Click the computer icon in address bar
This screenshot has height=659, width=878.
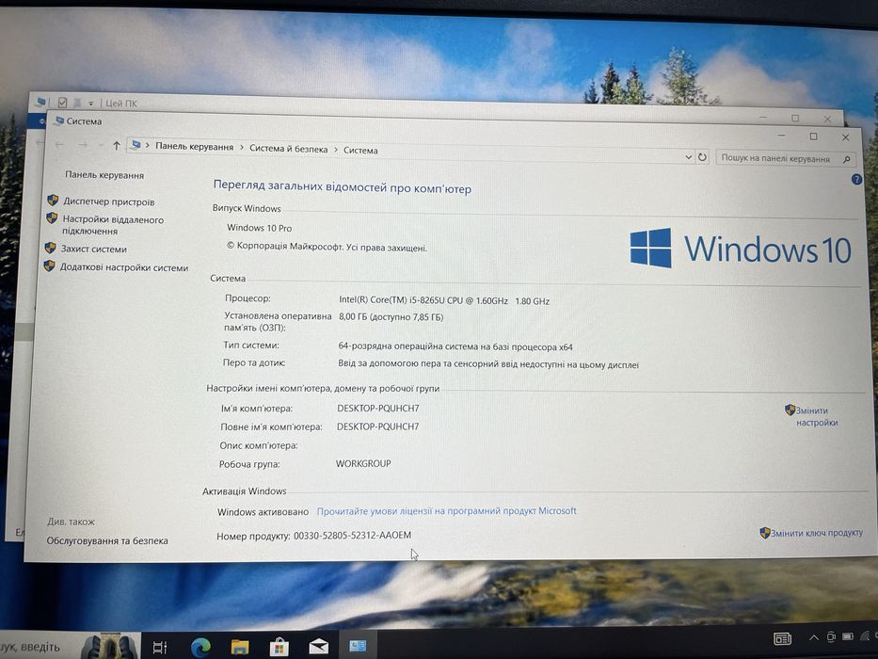(136, 145)
